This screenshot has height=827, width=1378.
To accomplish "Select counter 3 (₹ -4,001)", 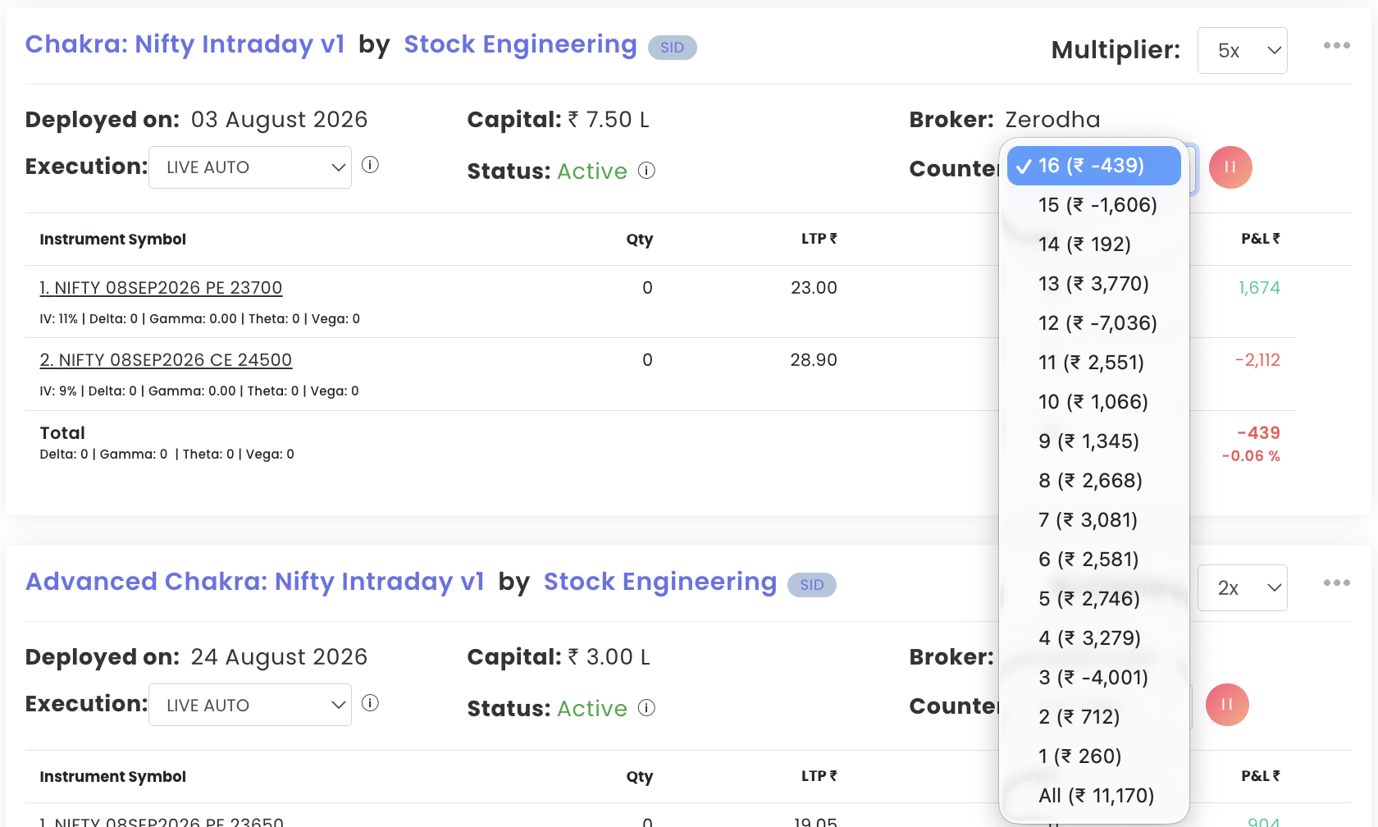I will click(x=1093, y=678).
